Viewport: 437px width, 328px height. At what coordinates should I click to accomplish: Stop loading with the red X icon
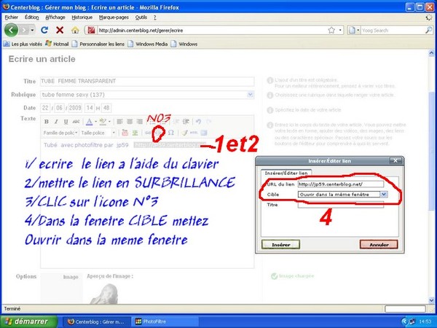pyautogui.click(x=60, y=30)
